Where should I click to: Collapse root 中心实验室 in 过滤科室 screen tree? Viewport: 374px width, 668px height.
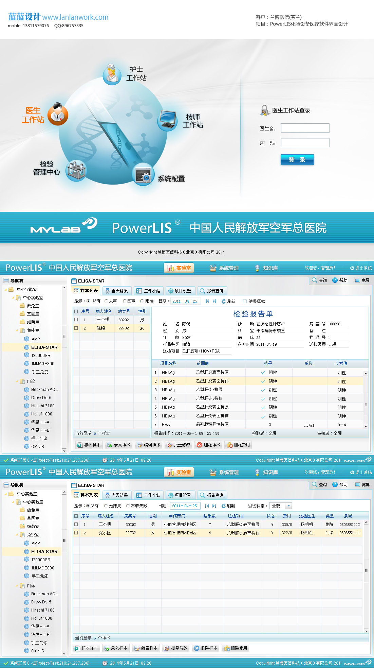pos(5,494)
